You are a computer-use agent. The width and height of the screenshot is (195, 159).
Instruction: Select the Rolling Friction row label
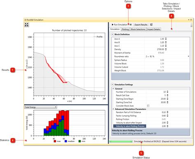pos(123,119)
